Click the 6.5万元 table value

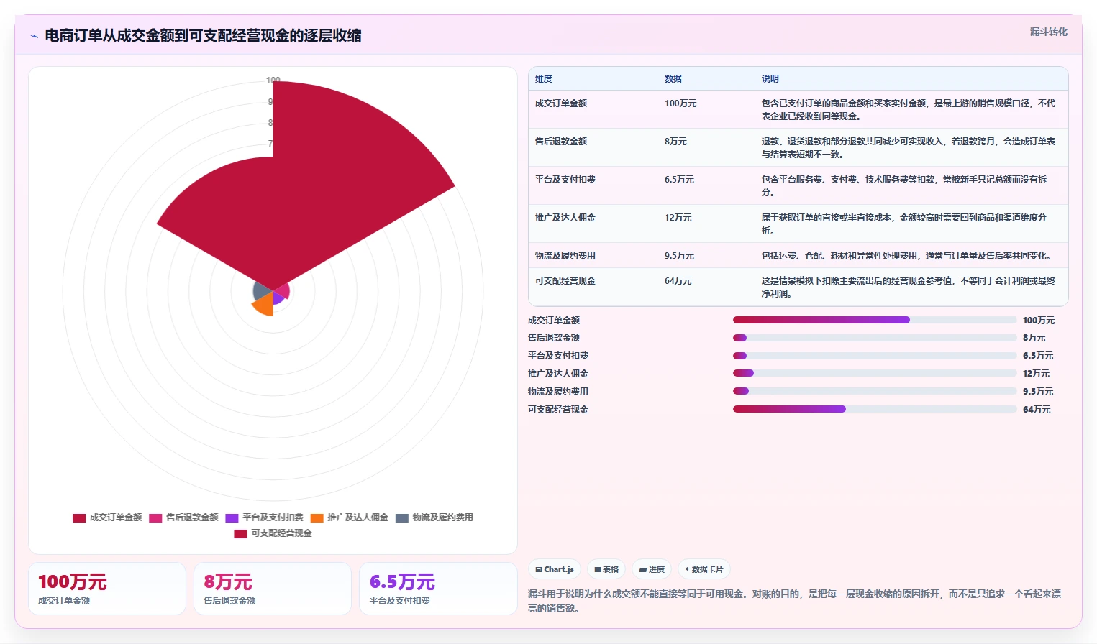(x=679, y=180)
